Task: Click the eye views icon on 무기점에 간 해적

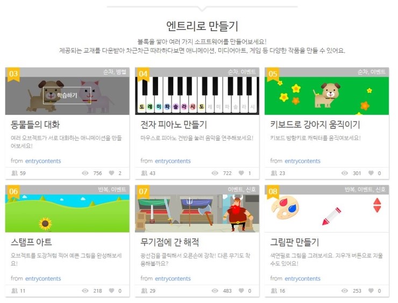Action: 215,291
